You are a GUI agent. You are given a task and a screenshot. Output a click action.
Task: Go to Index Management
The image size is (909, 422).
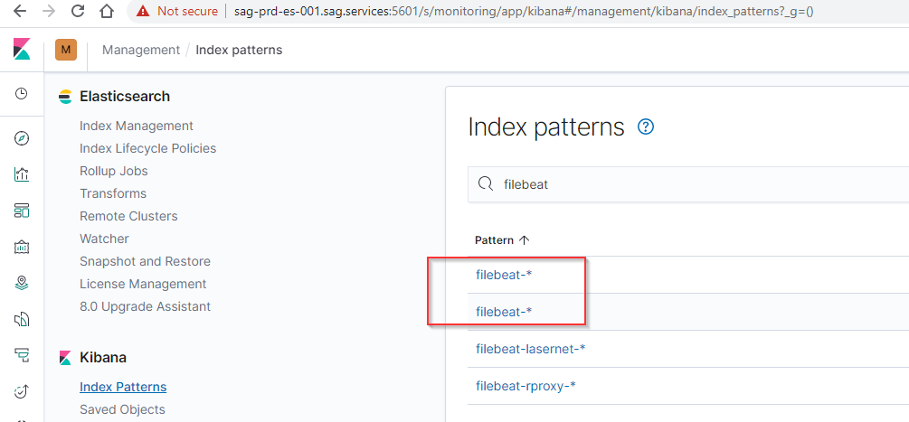[137, 126]
